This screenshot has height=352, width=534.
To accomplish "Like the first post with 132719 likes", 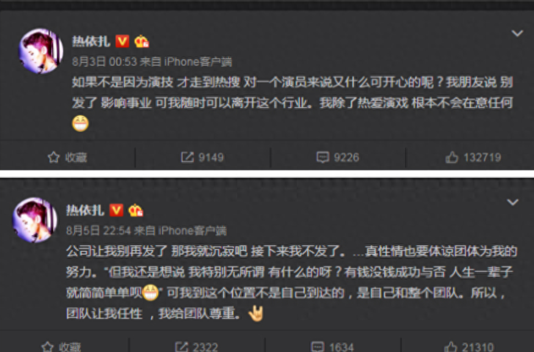I will tap(452, 158).
